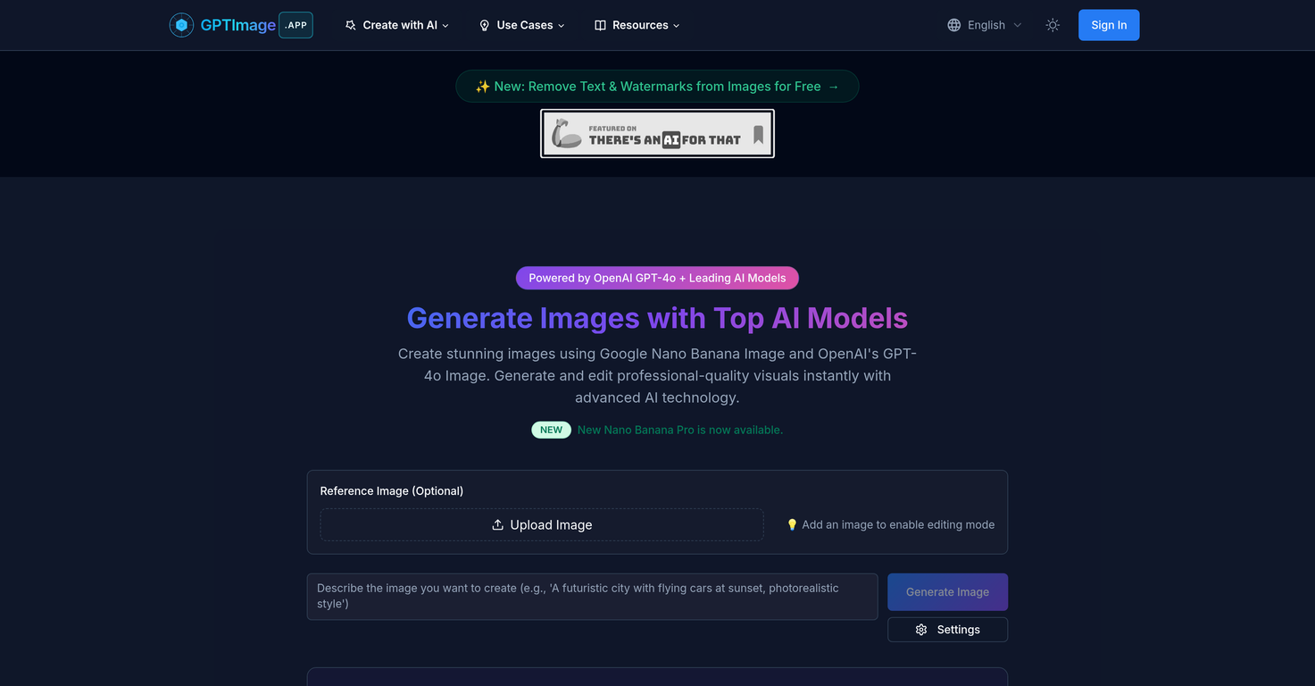Expand the Create with AI dropdown

[x=397, y=25]
